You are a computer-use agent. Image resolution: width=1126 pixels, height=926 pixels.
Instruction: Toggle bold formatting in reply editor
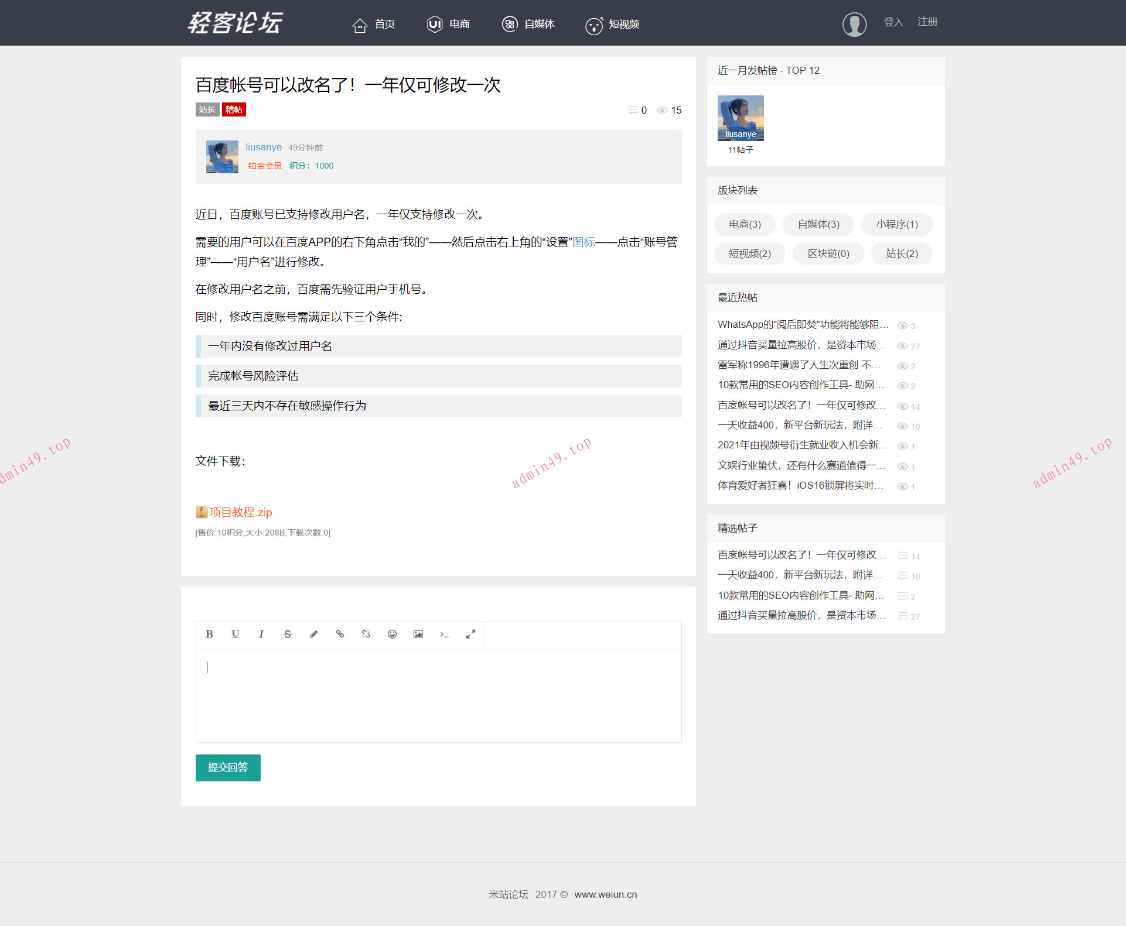pos(209,634)
